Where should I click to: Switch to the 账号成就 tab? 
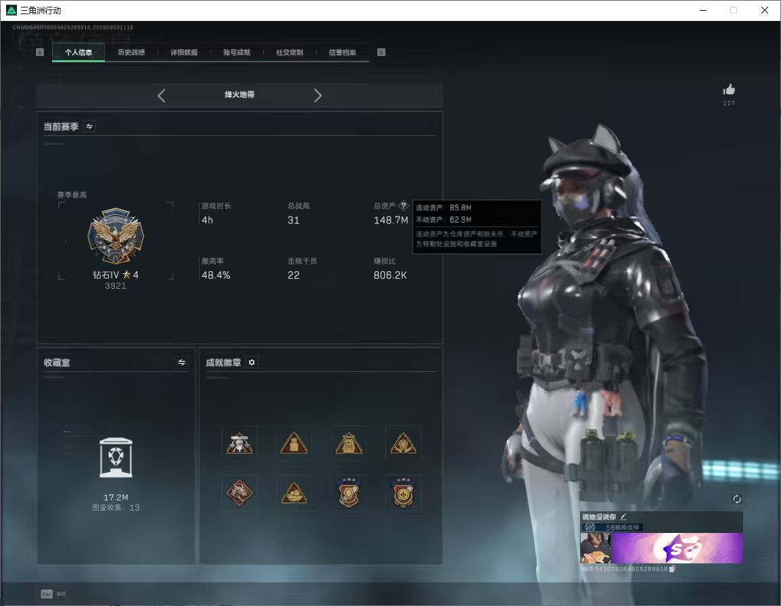point(237,52)
